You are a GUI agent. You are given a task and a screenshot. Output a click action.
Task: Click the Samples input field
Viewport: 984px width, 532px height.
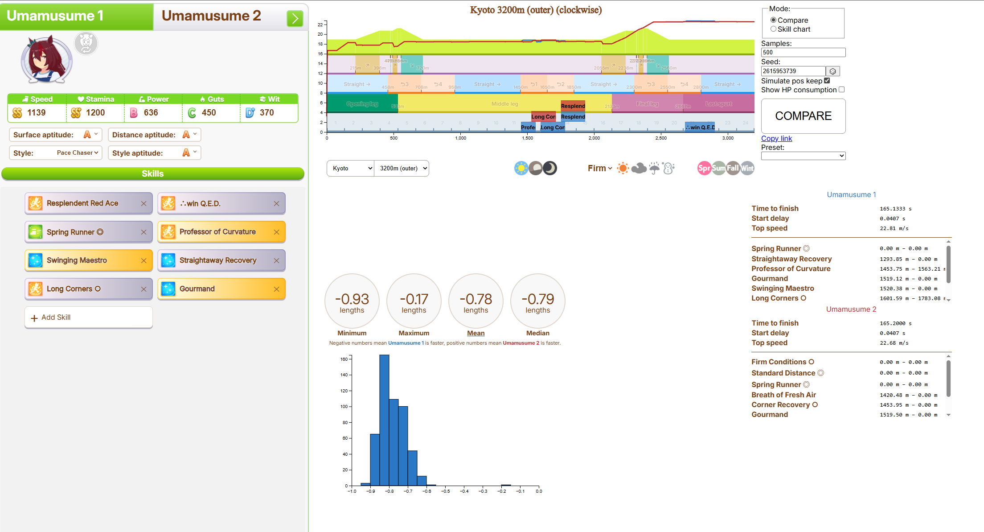coord(803,52)
